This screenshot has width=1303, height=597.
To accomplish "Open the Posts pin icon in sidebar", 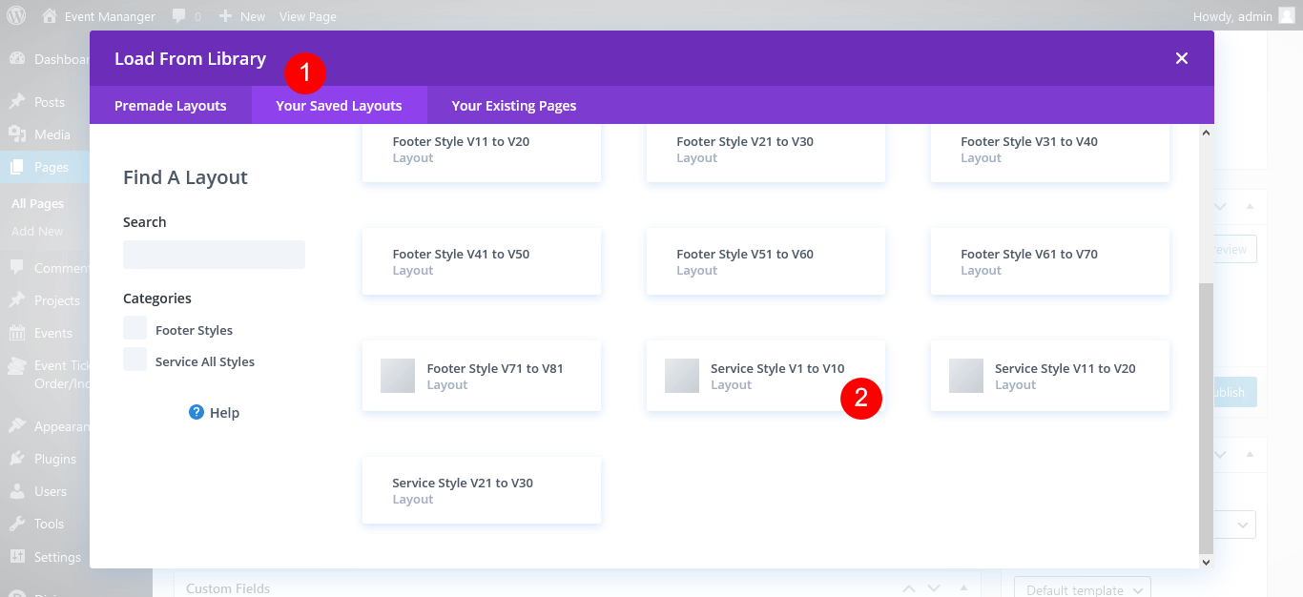I will coord(17,102).
